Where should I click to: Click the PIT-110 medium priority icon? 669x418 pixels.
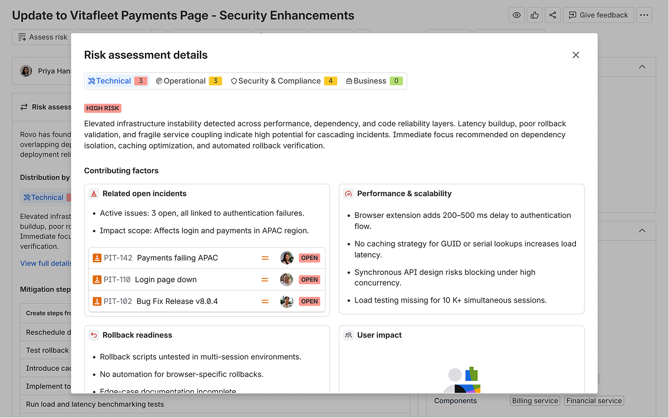click(265, 280)
